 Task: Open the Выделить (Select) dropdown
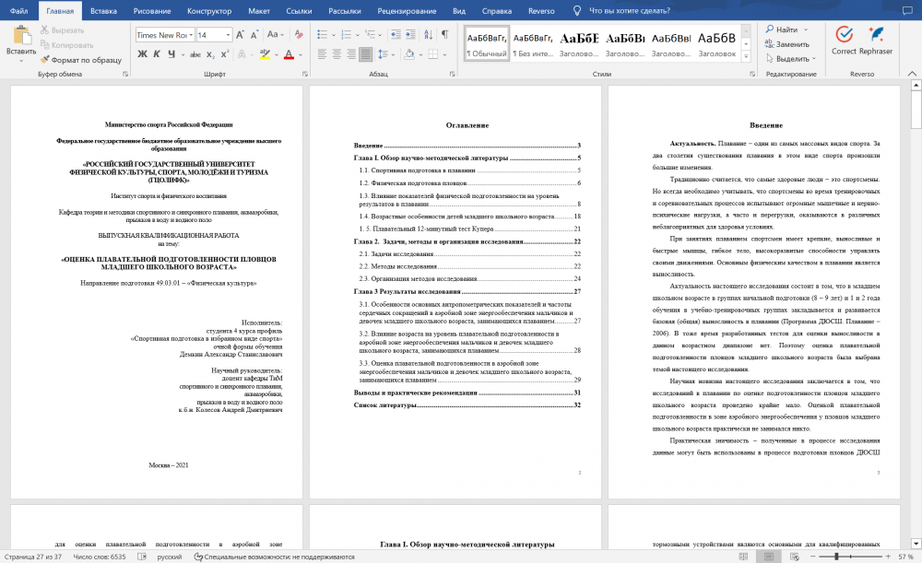click(791, 59)
